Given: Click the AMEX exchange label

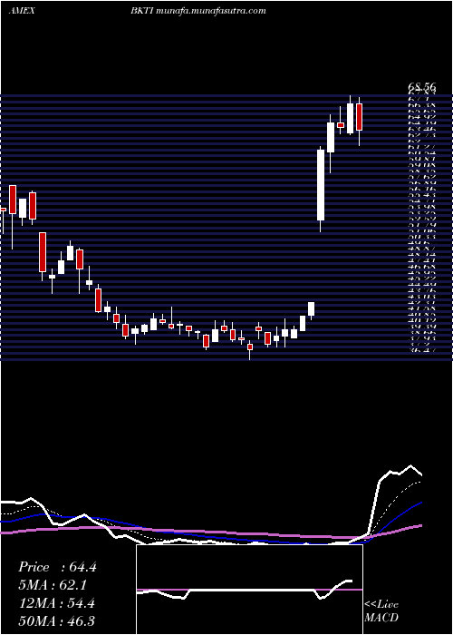Looking at the screenshot, I should click(x=22, y=11).
